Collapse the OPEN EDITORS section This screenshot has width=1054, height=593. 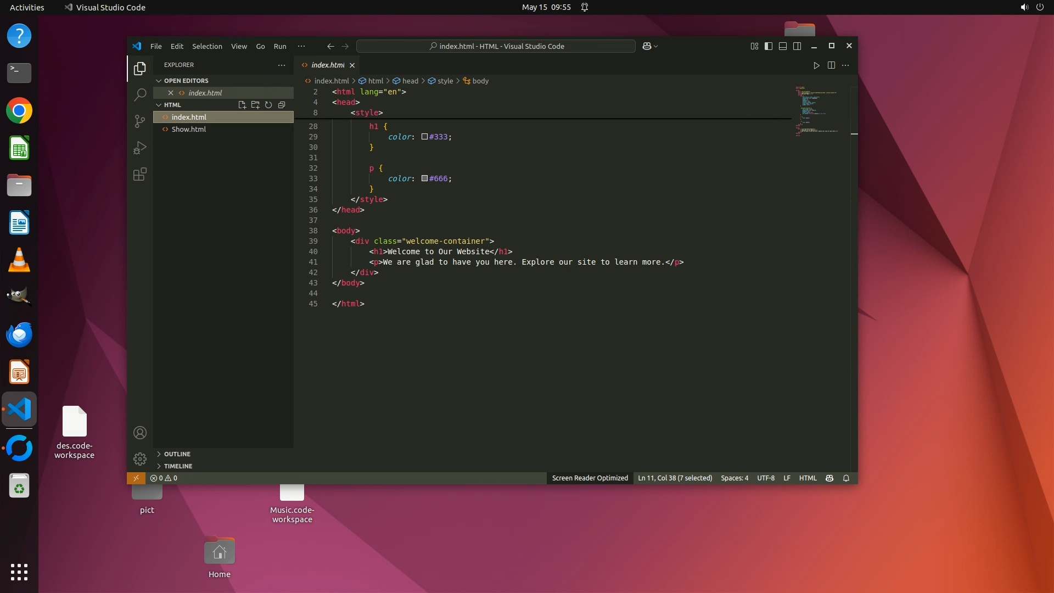point(186,81)
